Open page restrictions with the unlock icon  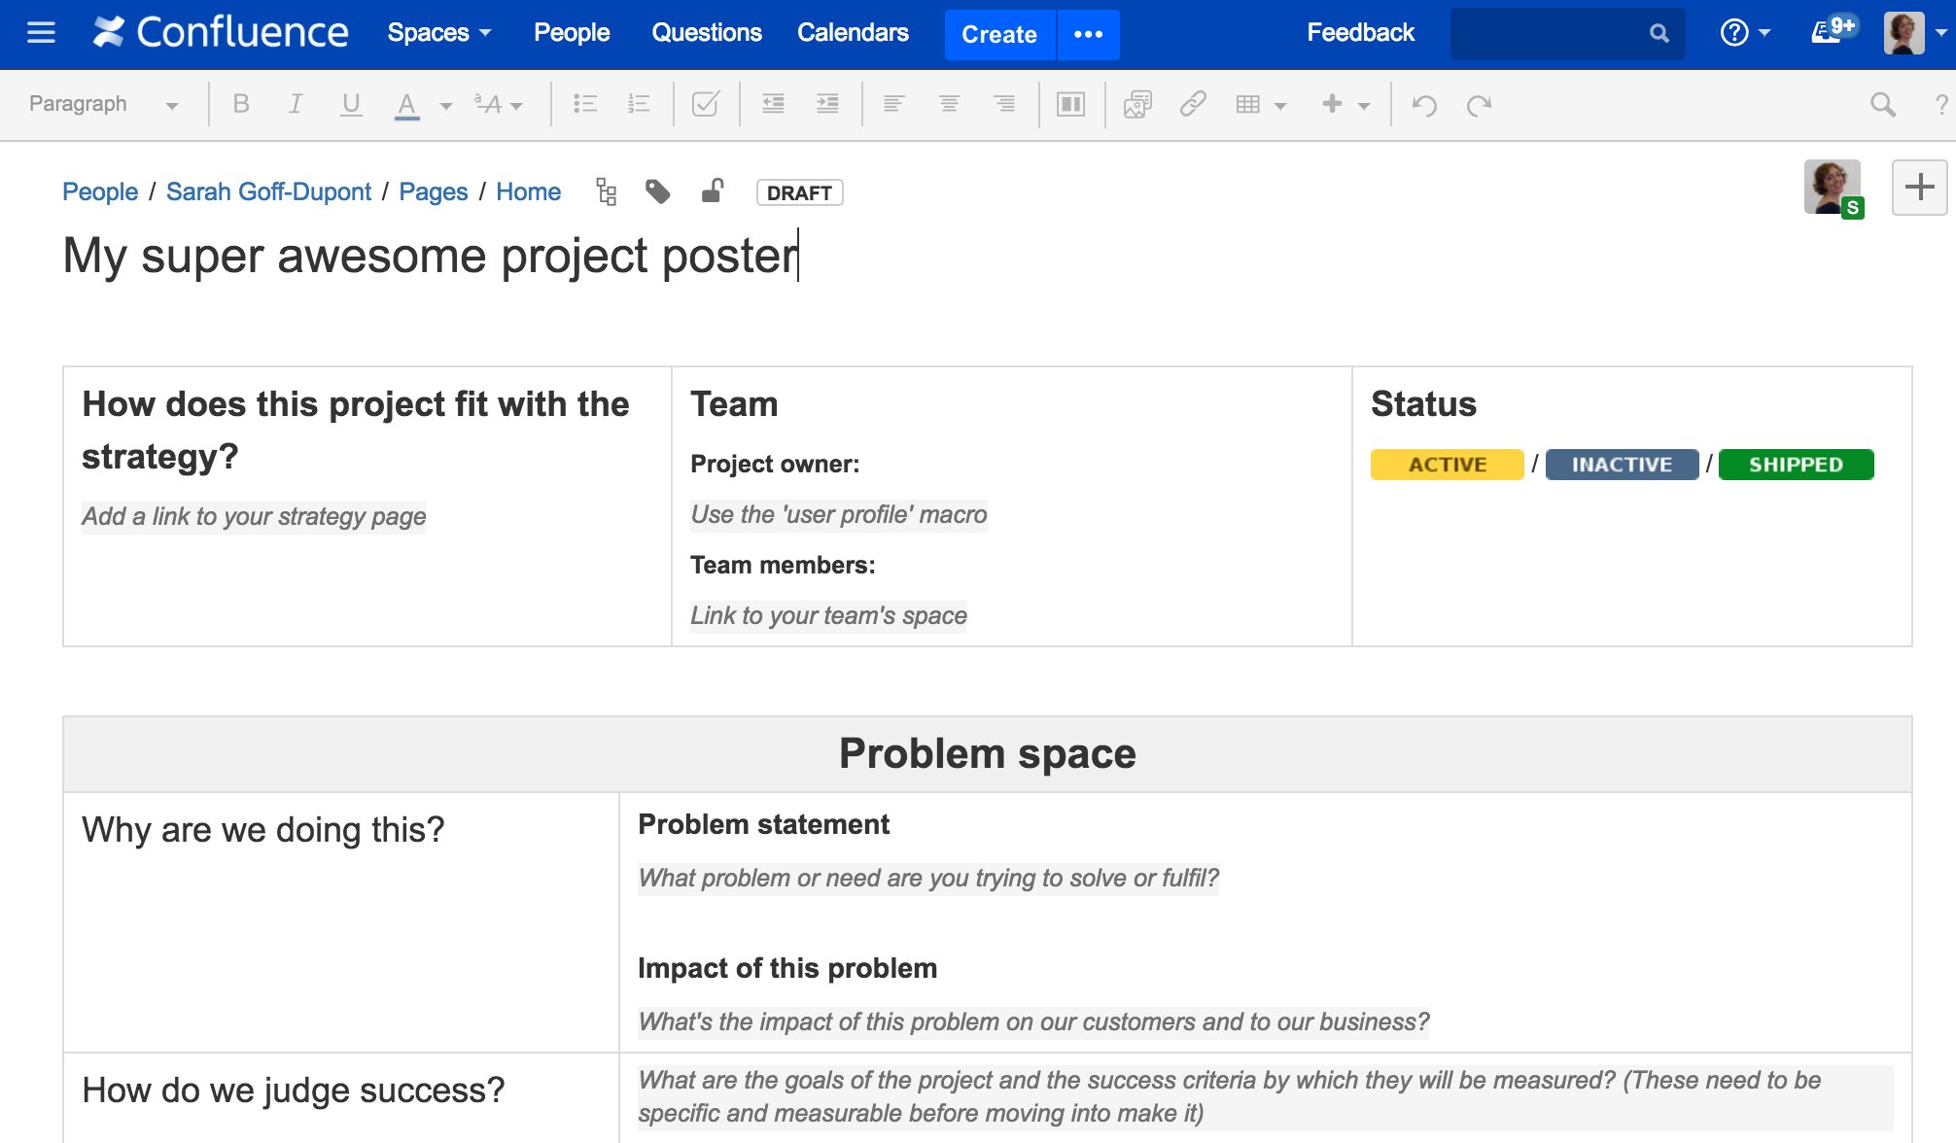click(712, 191)
